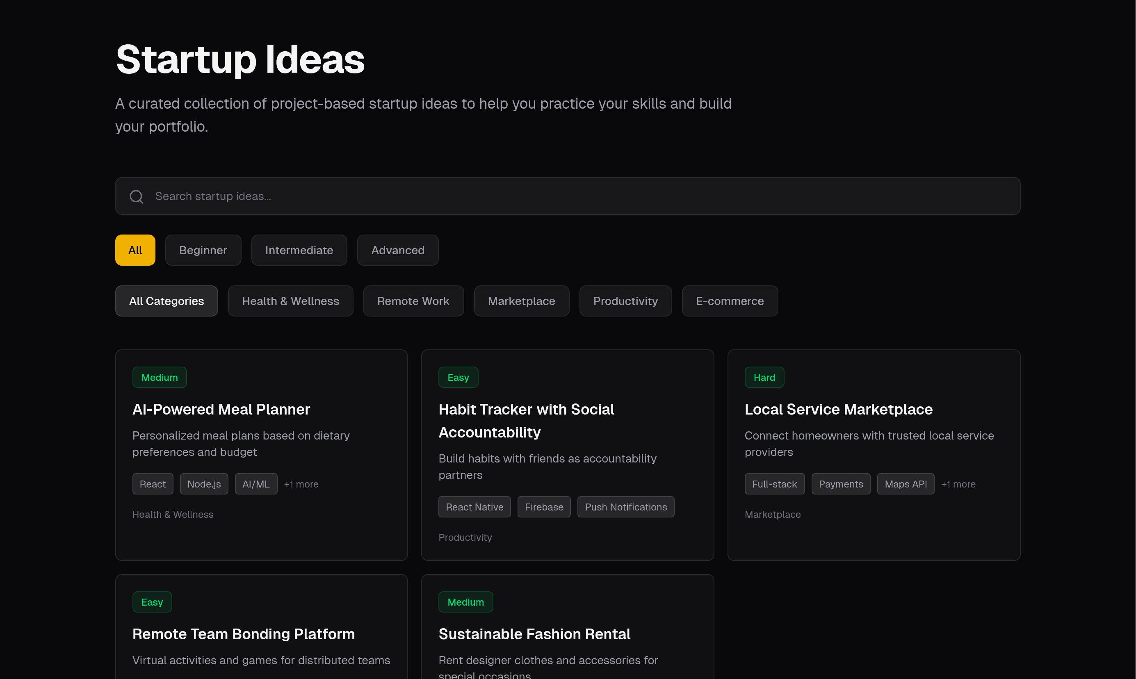Click the search magnifier icon
The image size is (1136, 679).
pyautogui.click(x=136, y=196)
